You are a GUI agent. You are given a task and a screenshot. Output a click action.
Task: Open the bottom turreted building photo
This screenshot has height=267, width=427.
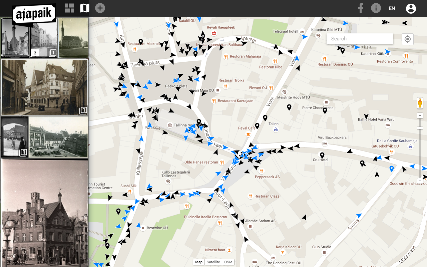[x=44, y=213]
